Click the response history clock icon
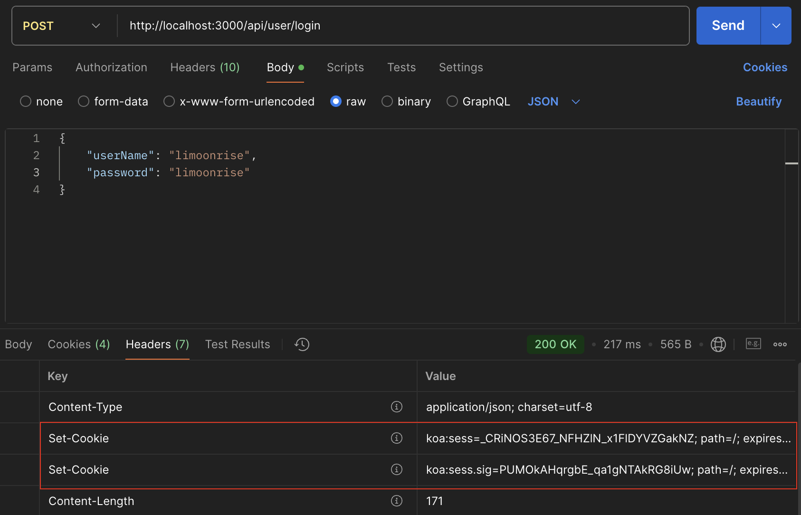 [302, 344]
